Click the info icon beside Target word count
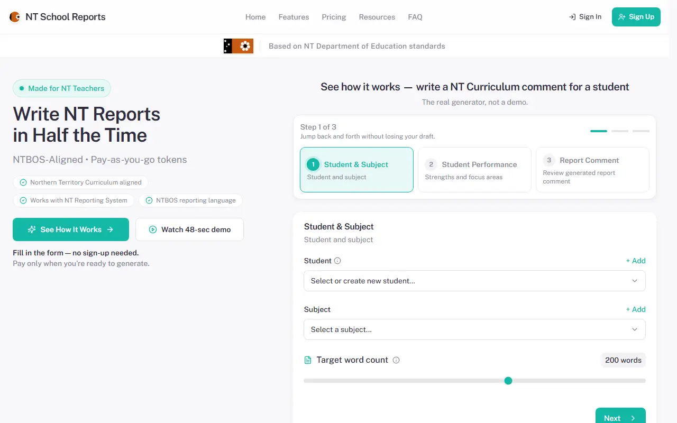Screen dimensions: 677x423 click(396, 360)
